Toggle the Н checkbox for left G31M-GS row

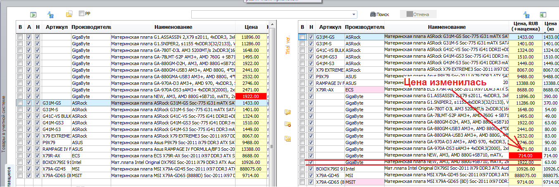click(x=37, y=103)
